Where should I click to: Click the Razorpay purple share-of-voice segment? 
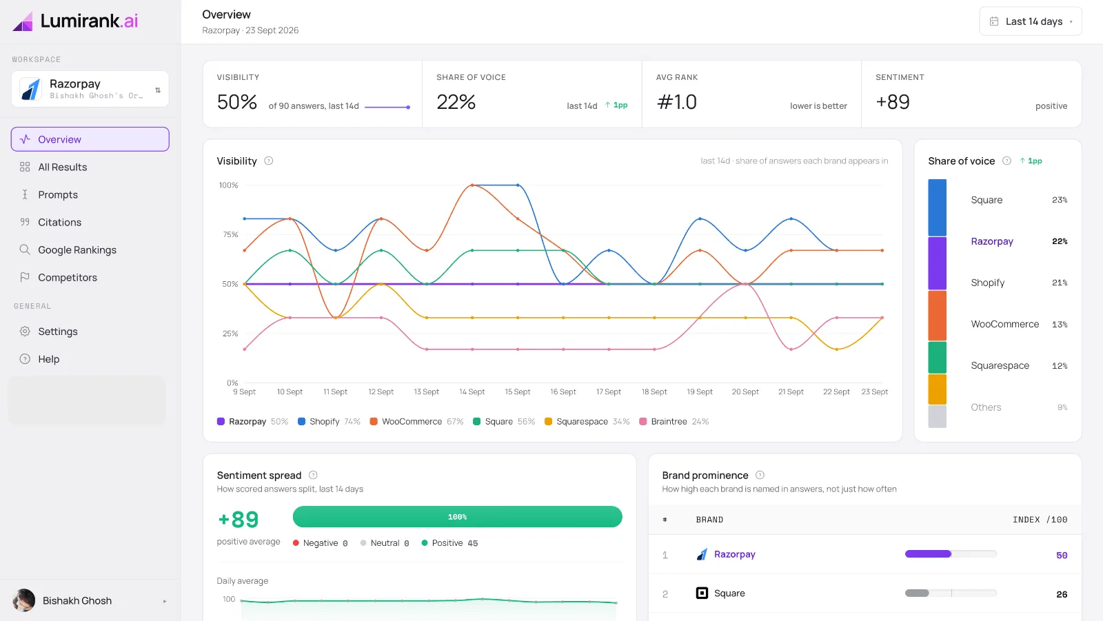tap(937, 263)
